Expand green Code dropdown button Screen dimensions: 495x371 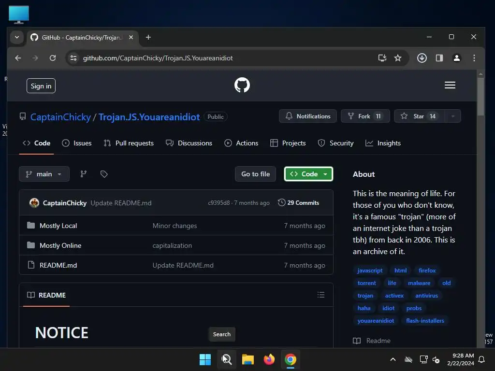(x=308, y=174)
